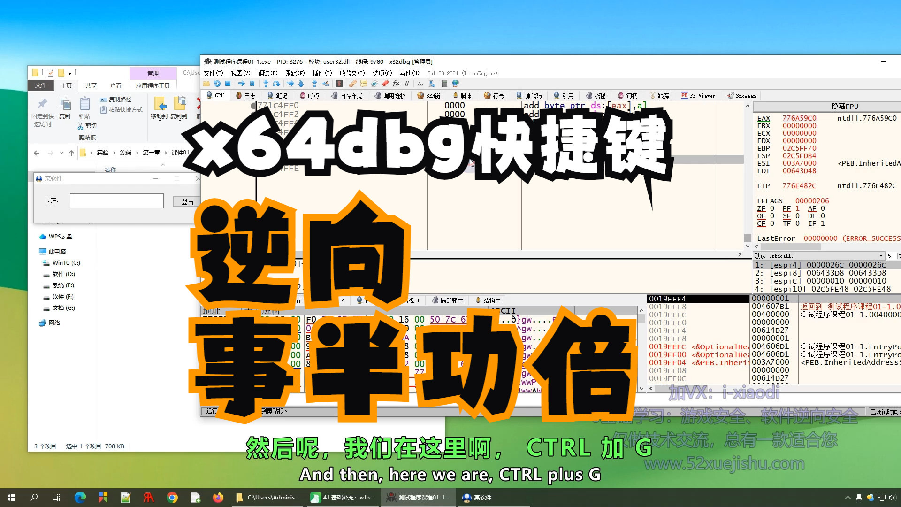The width and height of the screenshot is (901, 507).
Task: Launch the Scylla plugin icon
Action: (x=339, y=84)
